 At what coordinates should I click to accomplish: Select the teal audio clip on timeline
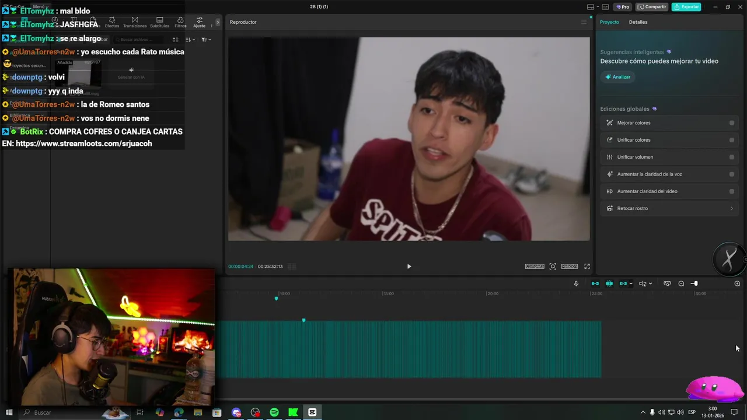point(410,349)
